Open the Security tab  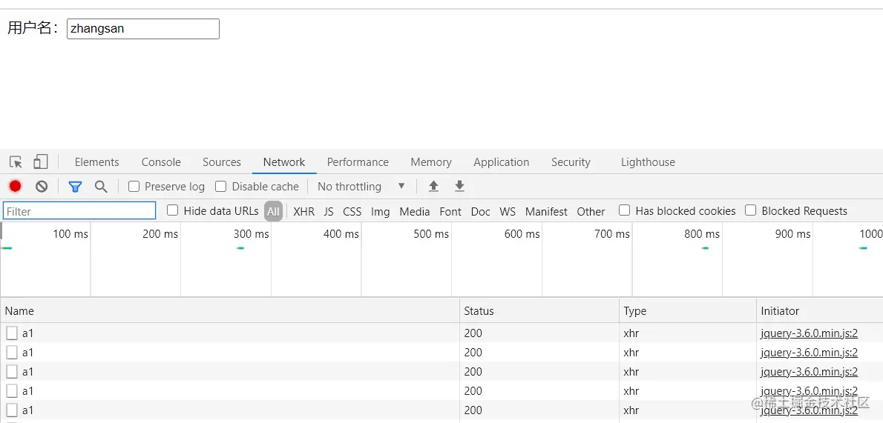tap(571, 162)
